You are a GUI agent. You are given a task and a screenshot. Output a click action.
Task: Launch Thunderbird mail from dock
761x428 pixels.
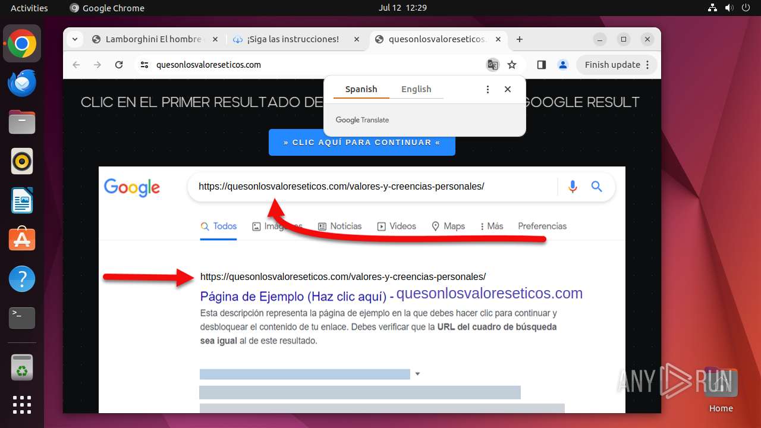point(22,83)
